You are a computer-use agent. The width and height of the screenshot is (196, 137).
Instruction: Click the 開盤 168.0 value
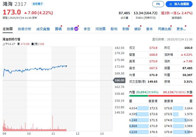tap(153, 55)
